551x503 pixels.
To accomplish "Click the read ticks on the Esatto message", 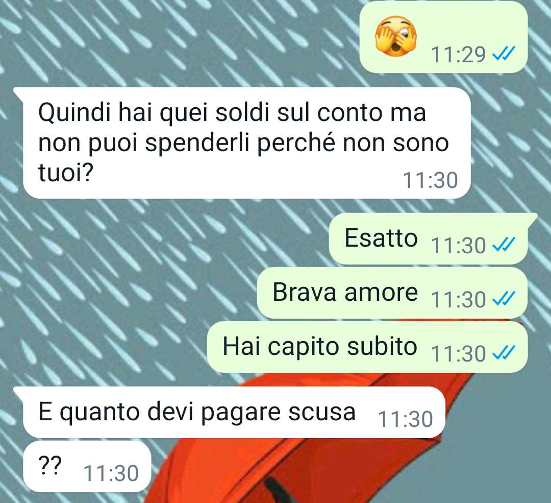I will pyautogui.click(x=504, y=245).
